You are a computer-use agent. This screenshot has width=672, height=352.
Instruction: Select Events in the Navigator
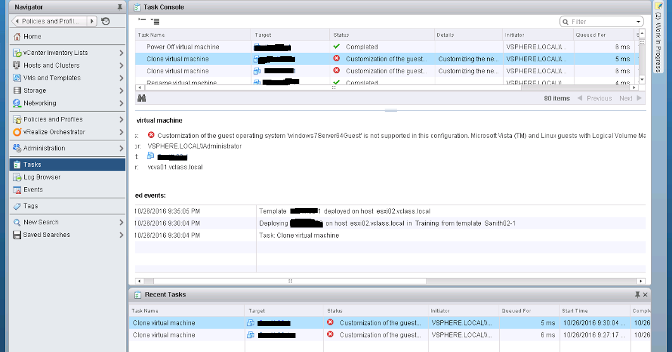[x=33, y=190]
